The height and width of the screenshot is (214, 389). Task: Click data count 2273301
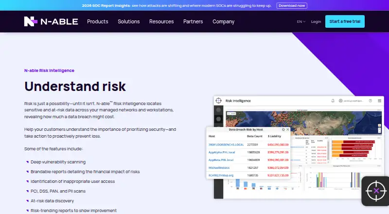pyautogui.click(x=252, y=144)
